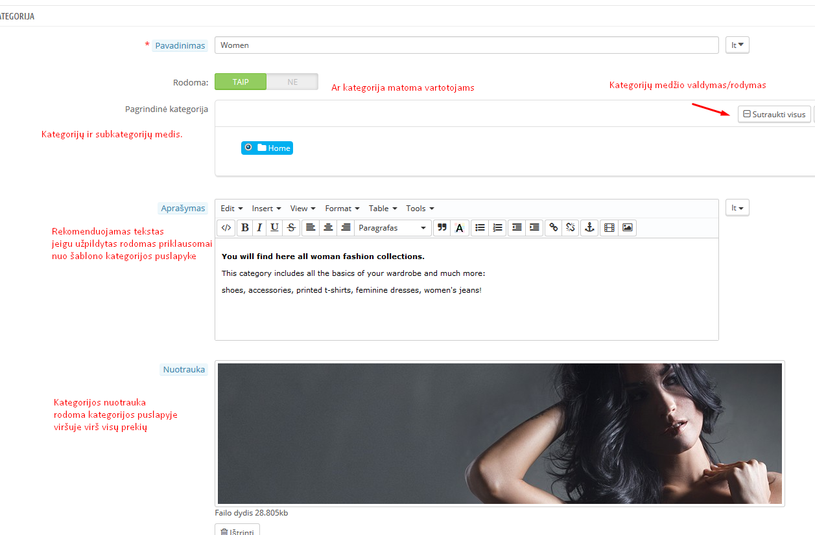Remove link with unlink icon

pos(571,227)
